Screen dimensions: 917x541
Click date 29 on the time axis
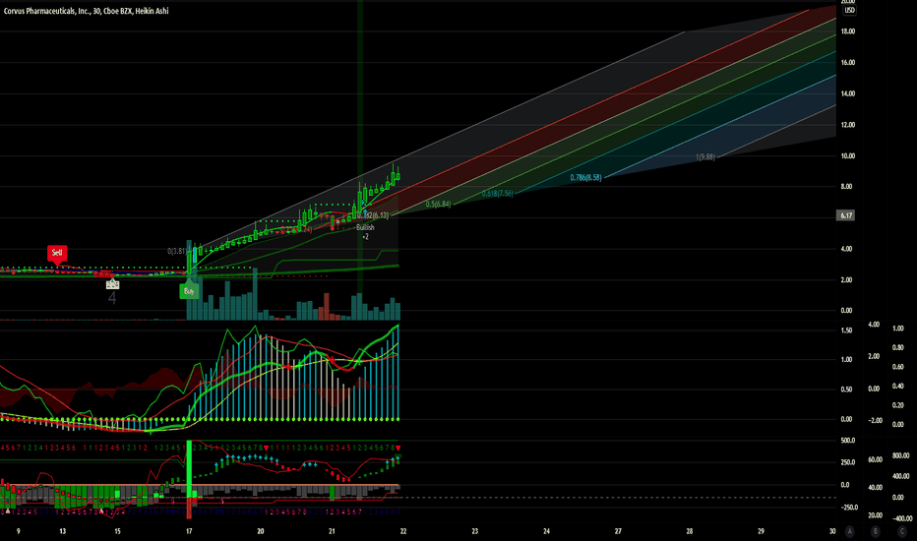point(761,531)
